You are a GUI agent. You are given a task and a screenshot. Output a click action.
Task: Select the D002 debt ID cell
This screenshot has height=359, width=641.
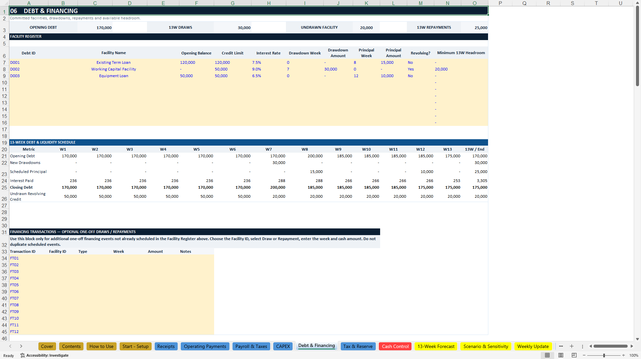point(28,69)
